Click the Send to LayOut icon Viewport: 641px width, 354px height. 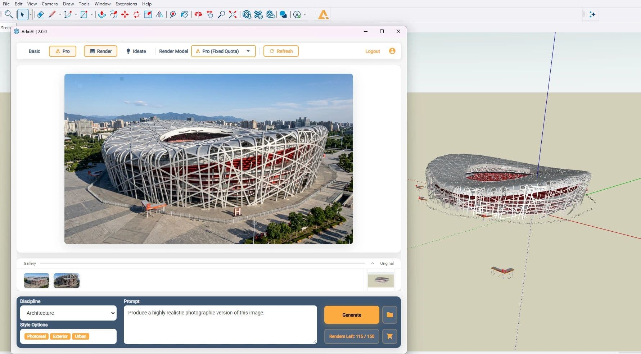coord(271,14)
